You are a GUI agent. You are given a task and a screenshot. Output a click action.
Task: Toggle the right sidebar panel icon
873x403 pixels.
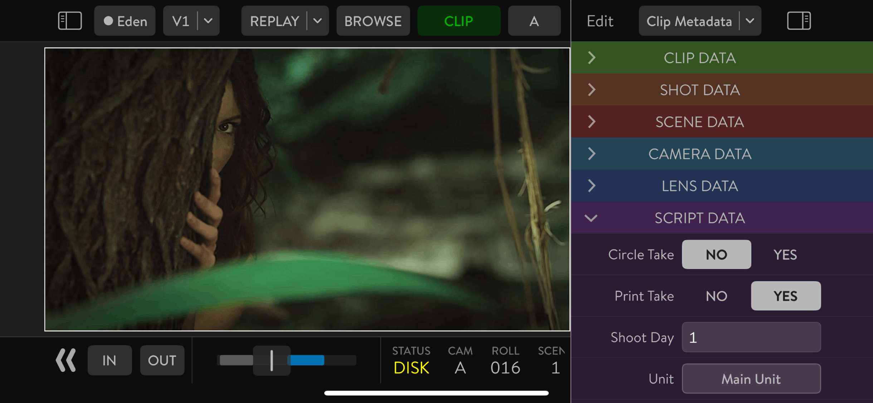pos(799,21)
